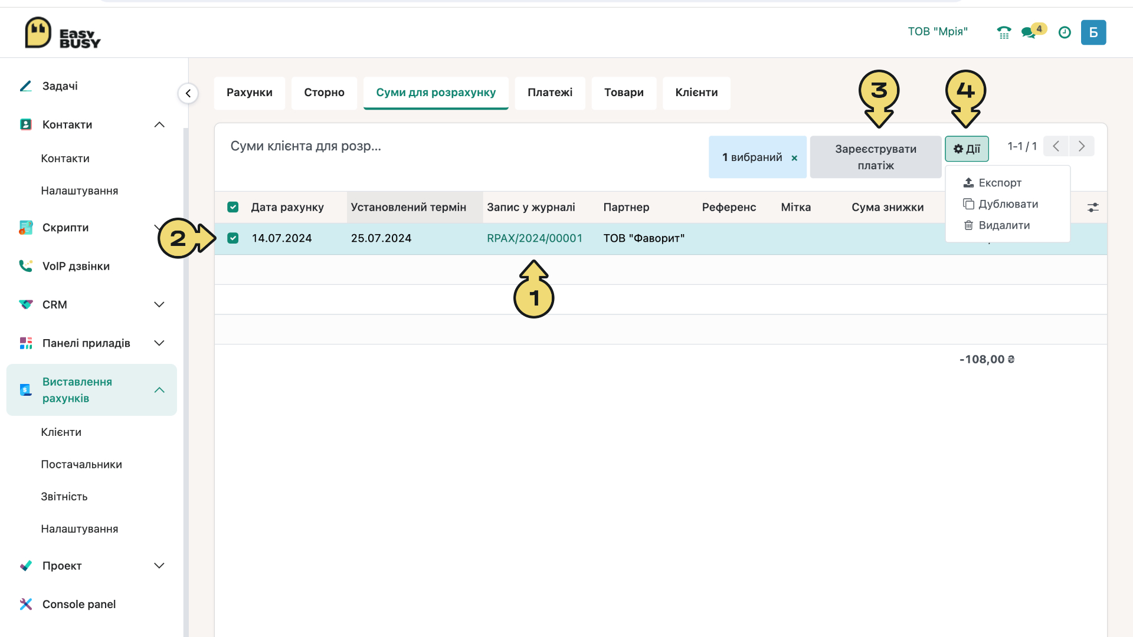This screenshot has height=637, width=1133.
Task: Click the clock timer icon in header
Action: click(1065, 32)
